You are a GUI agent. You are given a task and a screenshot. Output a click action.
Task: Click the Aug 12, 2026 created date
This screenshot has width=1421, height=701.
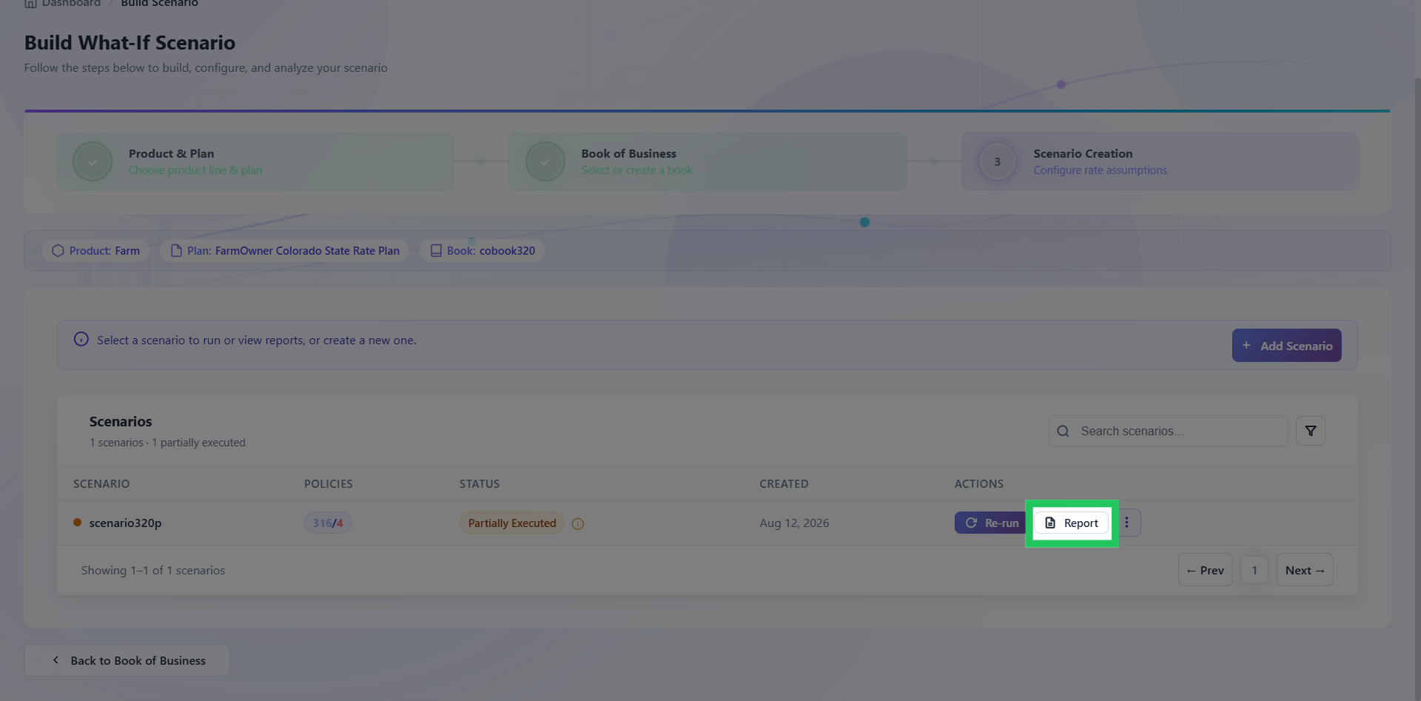tap(794, 523)
